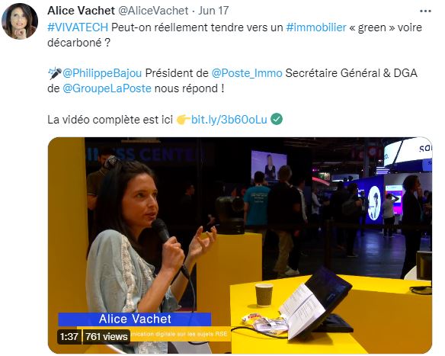Open the #immobilier hashtag
Screen dimensions: 445x356
click(316, 27)
